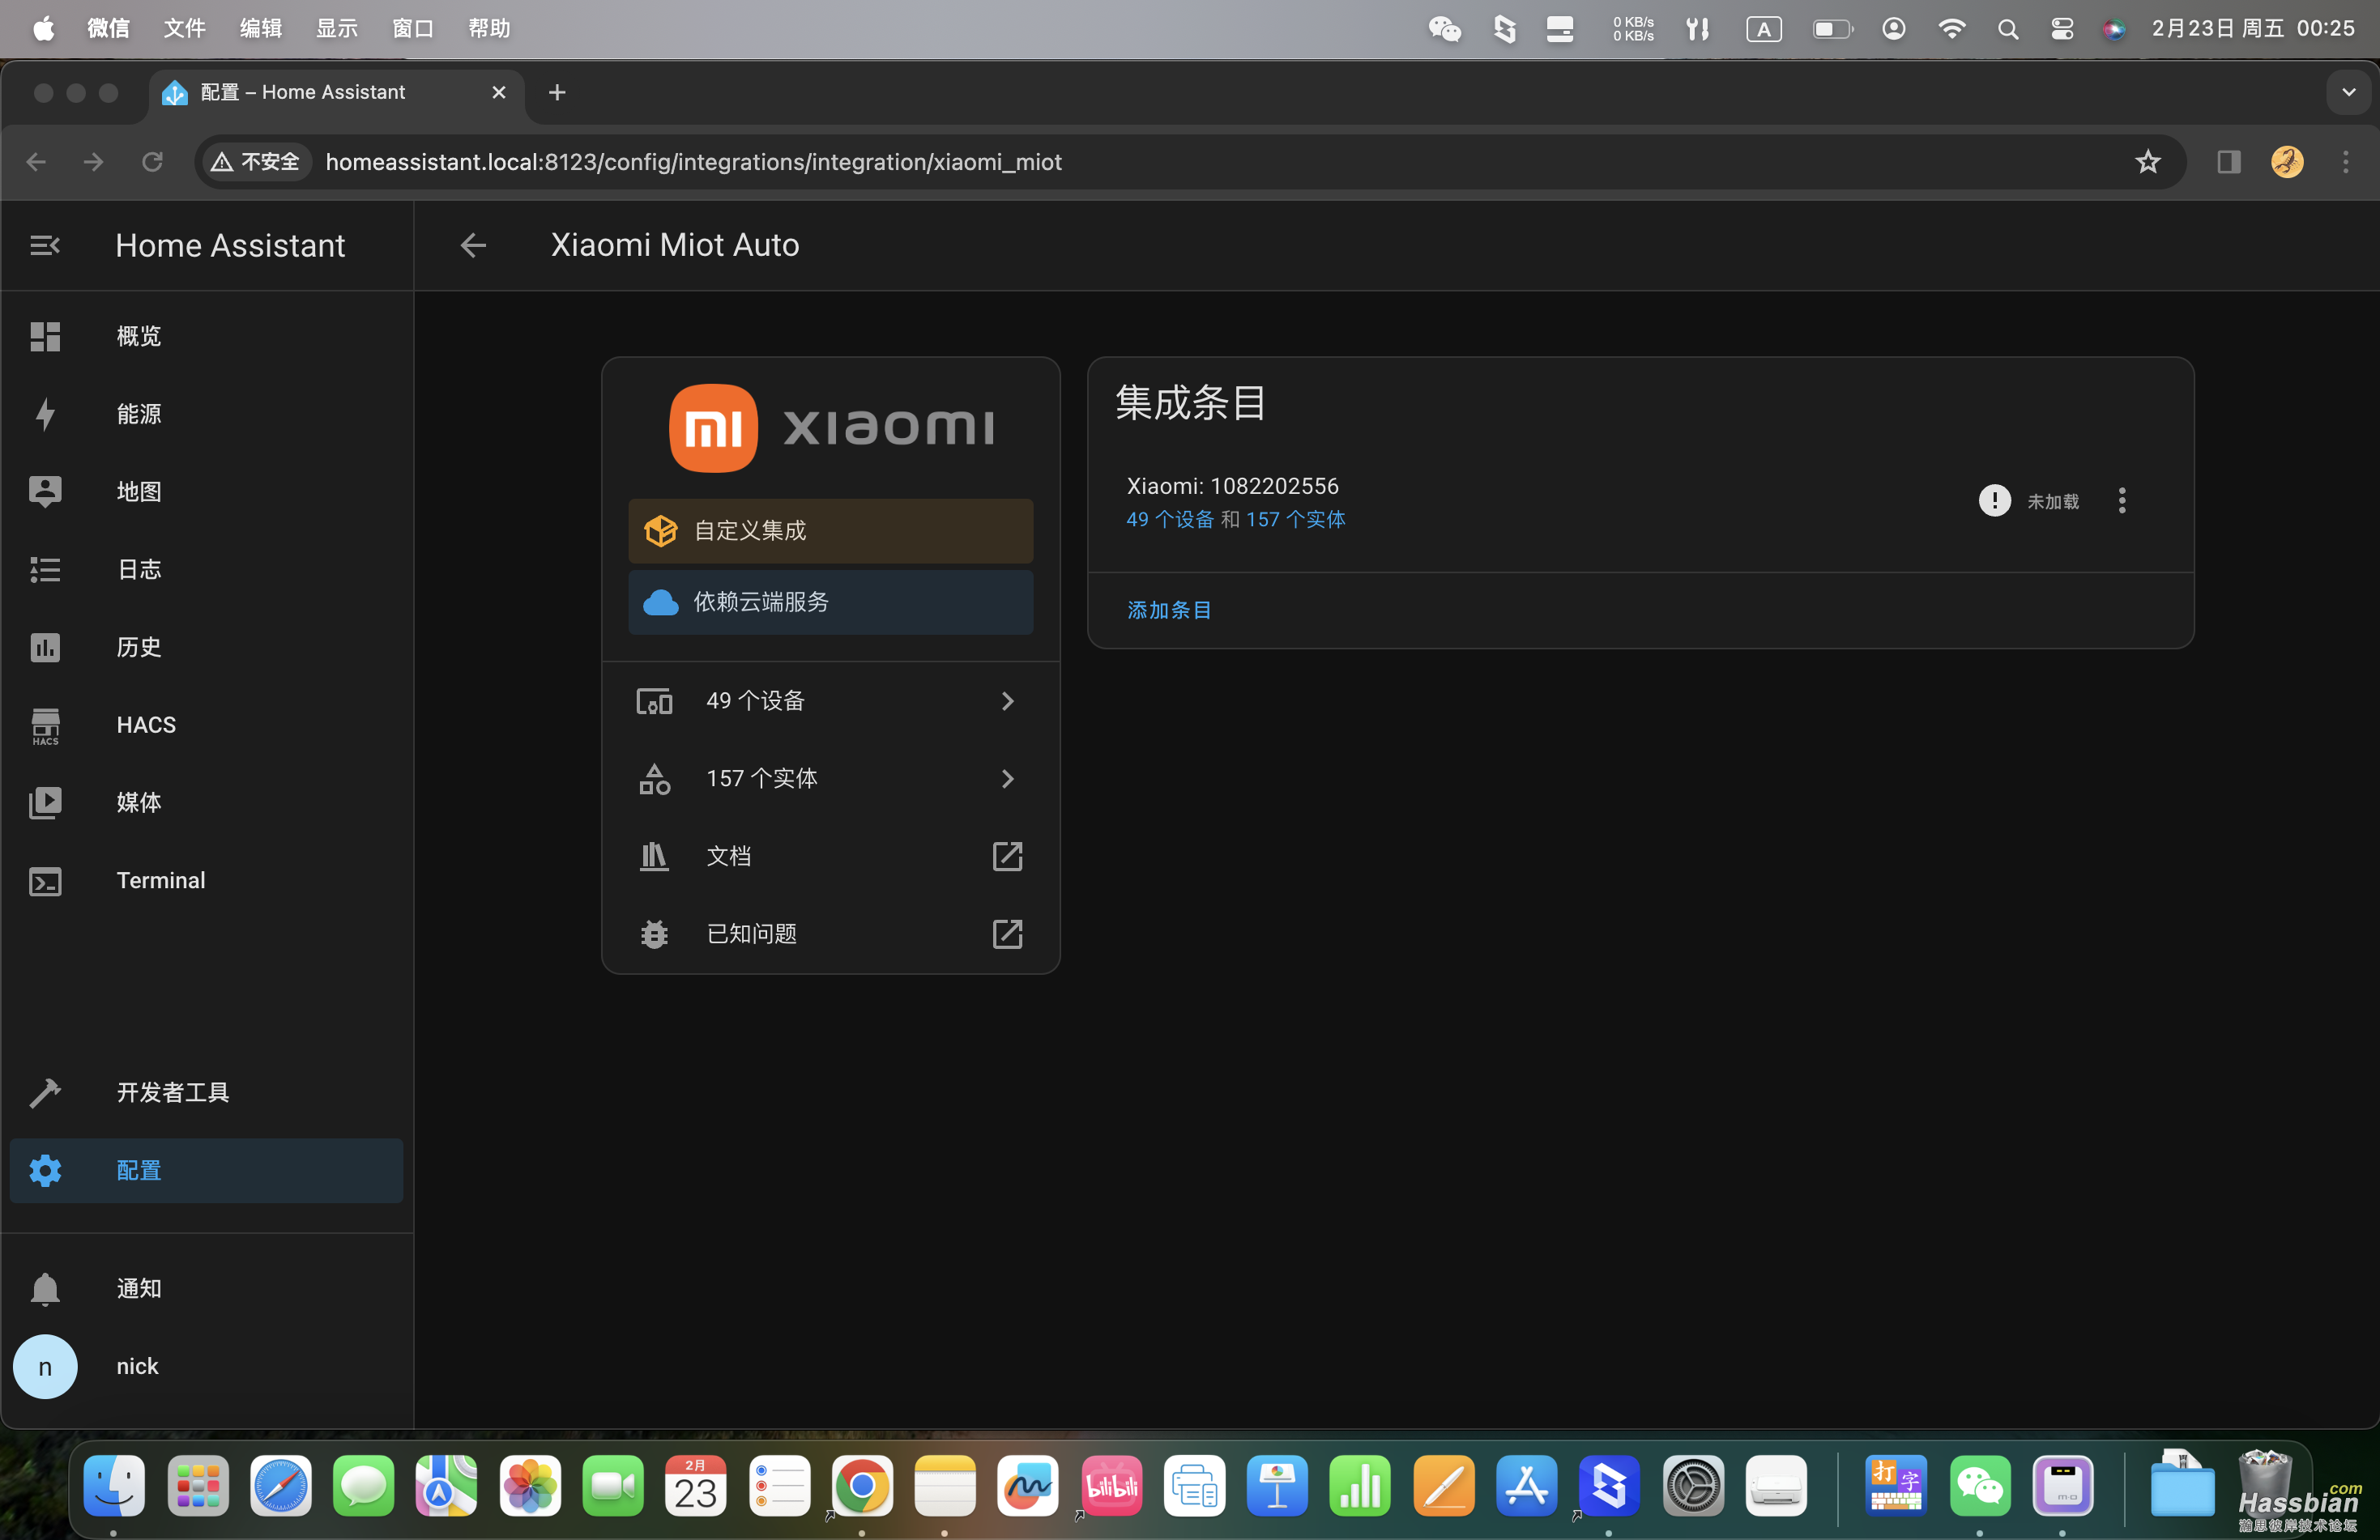The image size is (2380, 1540).
Task: Go back from Xiaomi Miot Auto page
Action: [473, 245]
